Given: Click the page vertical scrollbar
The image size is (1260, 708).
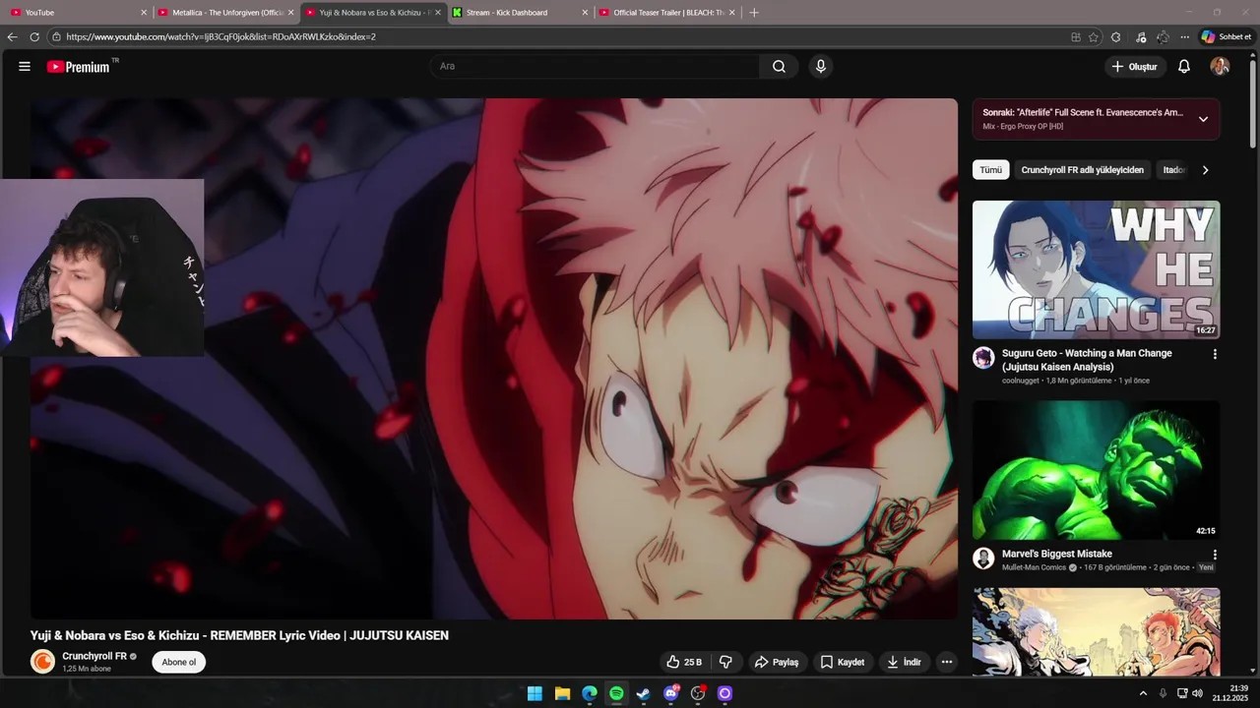Looking at the screenshot, I should click(x=1253, y=103).
